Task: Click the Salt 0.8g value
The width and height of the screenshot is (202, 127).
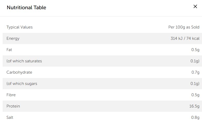Action: click(195, 118)
